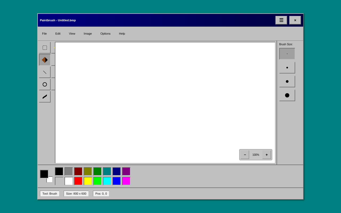
Task: Select the Line tool
Action: [44, 72]
